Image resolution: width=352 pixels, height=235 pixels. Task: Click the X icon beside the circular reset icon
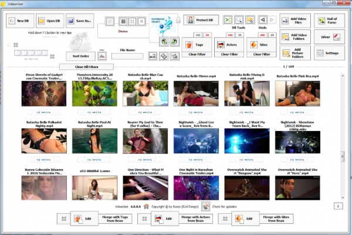[16, 45]
